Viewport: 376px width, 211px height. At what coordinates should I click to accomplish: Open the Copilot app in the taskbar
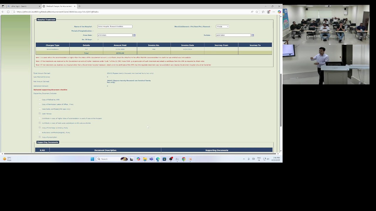click(x=138, y=159)
